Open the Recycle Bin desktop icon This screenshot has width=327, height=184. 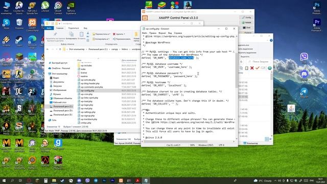tap(19, 24)
